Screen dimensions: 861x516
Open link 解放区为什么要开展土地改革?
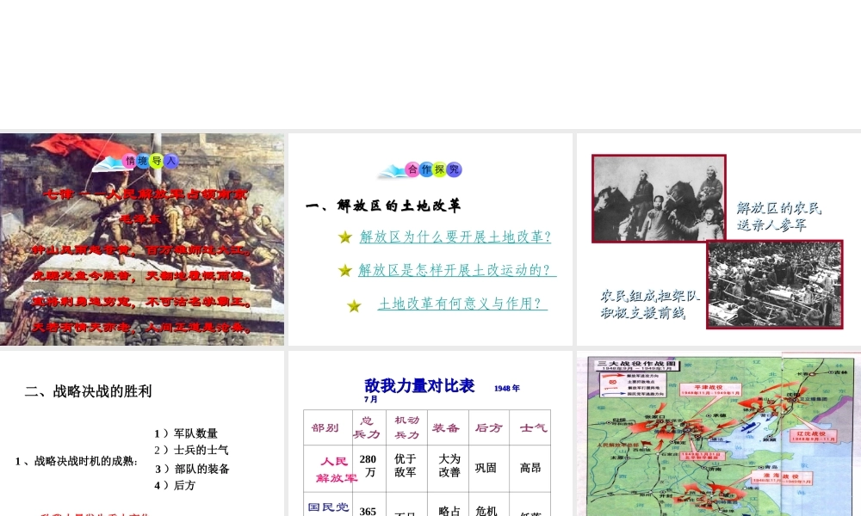455,236
